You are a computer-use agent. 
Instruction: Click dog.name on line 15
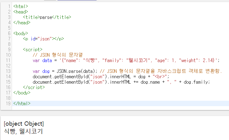[150, 82]
